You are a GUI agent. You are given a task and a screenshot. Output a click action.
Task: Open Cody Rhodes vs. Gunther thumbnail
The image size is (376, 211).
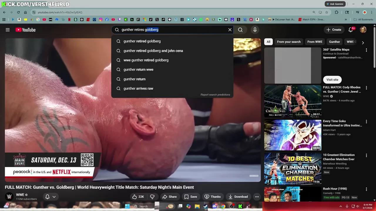click(x=293, y=101)
